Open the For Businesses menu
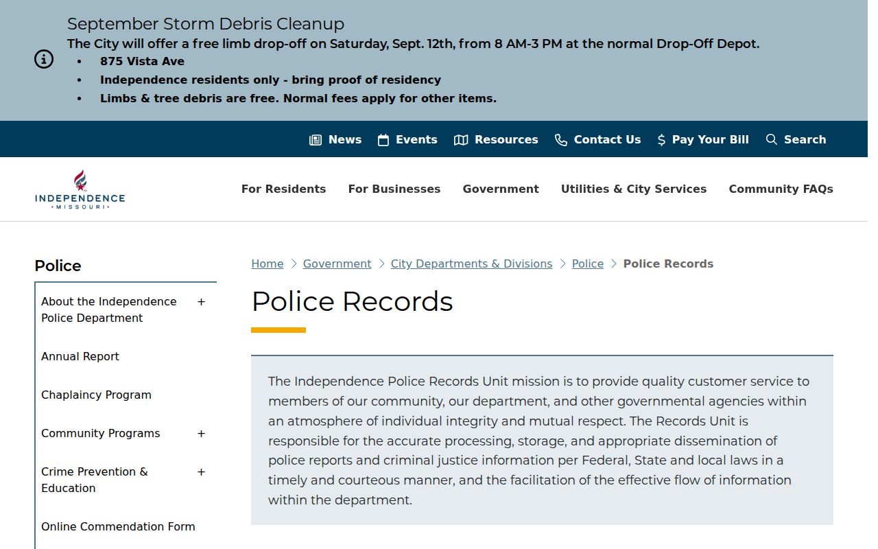This screenshot has height=549, width=878. [x=394, y=189]
